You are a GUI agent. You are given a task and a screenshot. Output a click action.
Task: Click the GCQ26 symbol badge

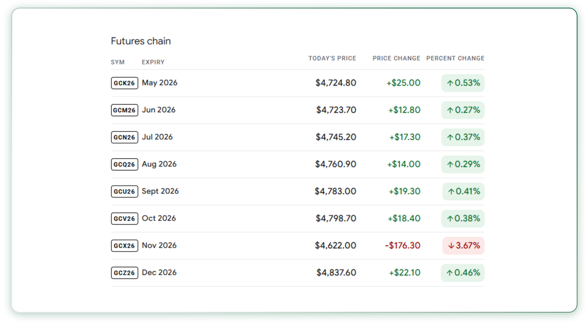[x=124, y=164]
